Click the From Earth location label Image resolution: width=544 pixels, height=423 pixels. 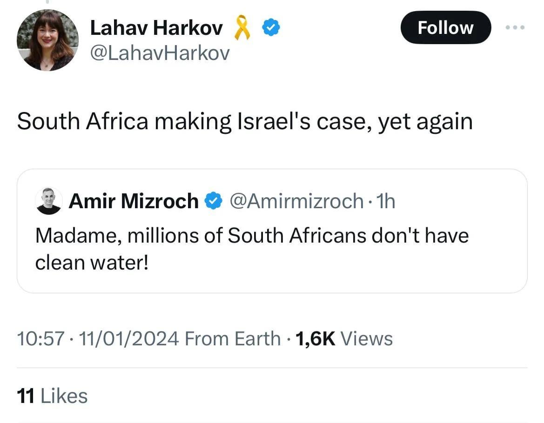[233, 338]
